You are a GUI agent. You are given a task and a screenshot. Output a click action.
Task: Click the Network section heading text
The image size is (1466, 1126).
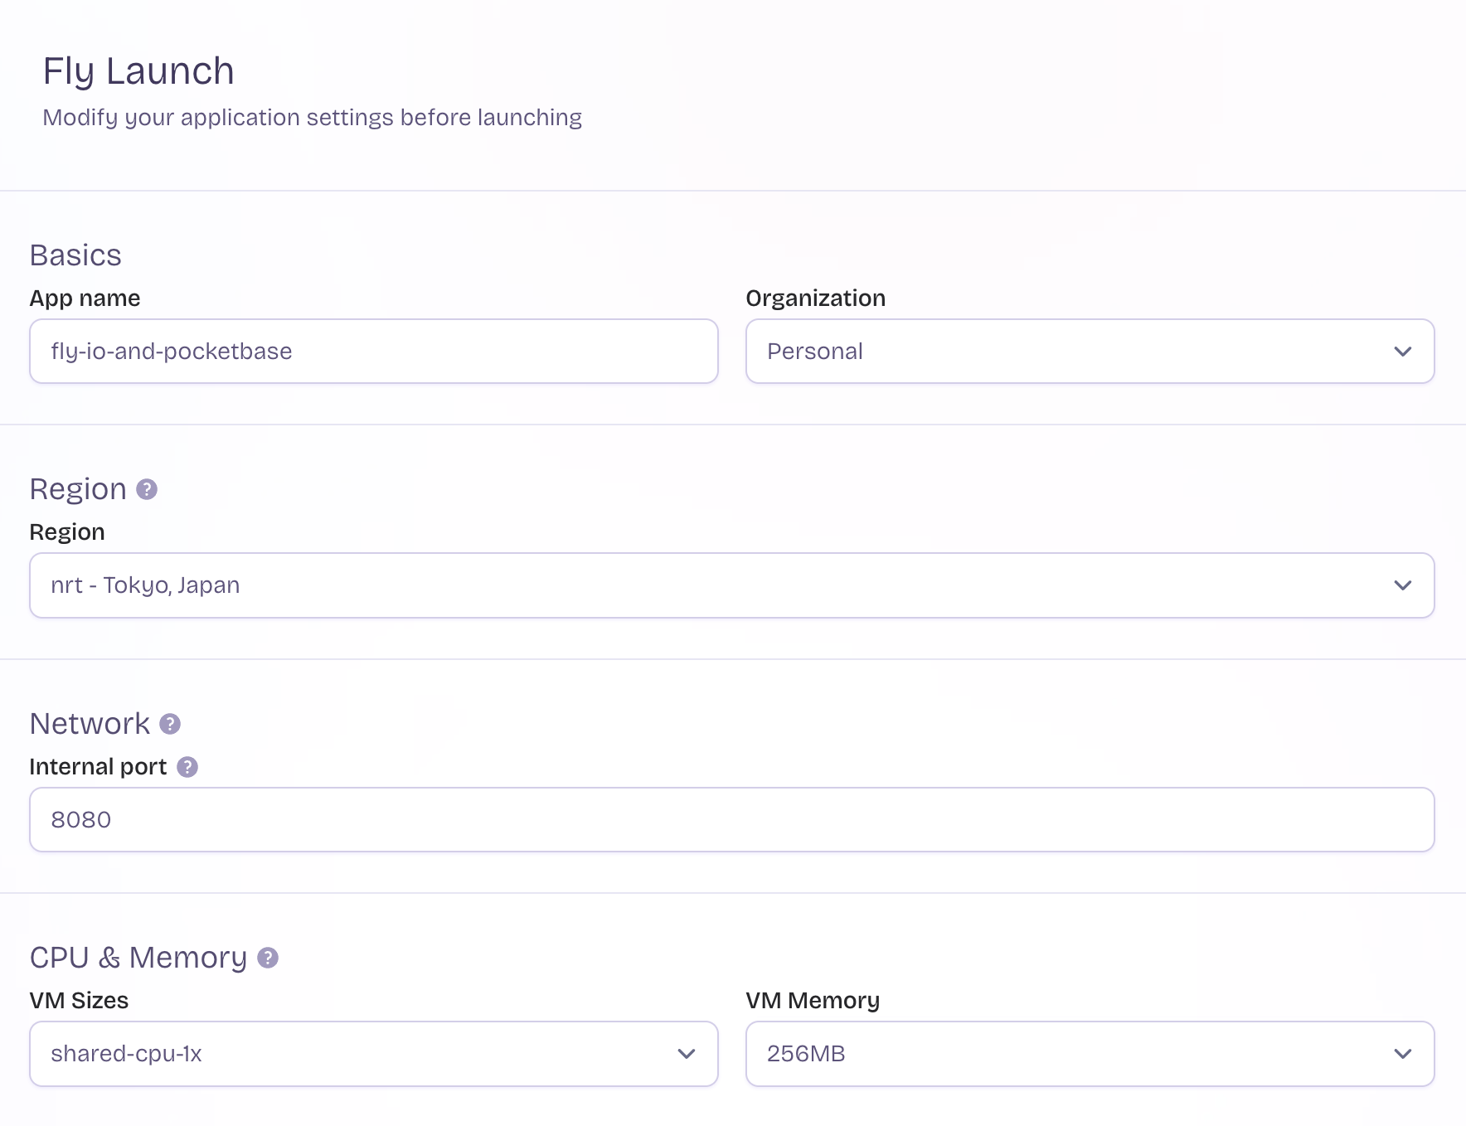coord(90,724)
